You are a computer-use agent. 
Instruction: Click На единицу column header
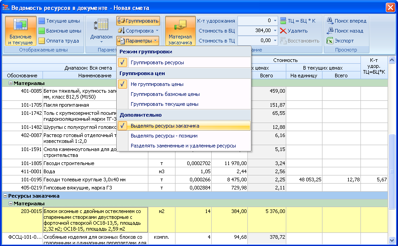[x=304, y=76]
